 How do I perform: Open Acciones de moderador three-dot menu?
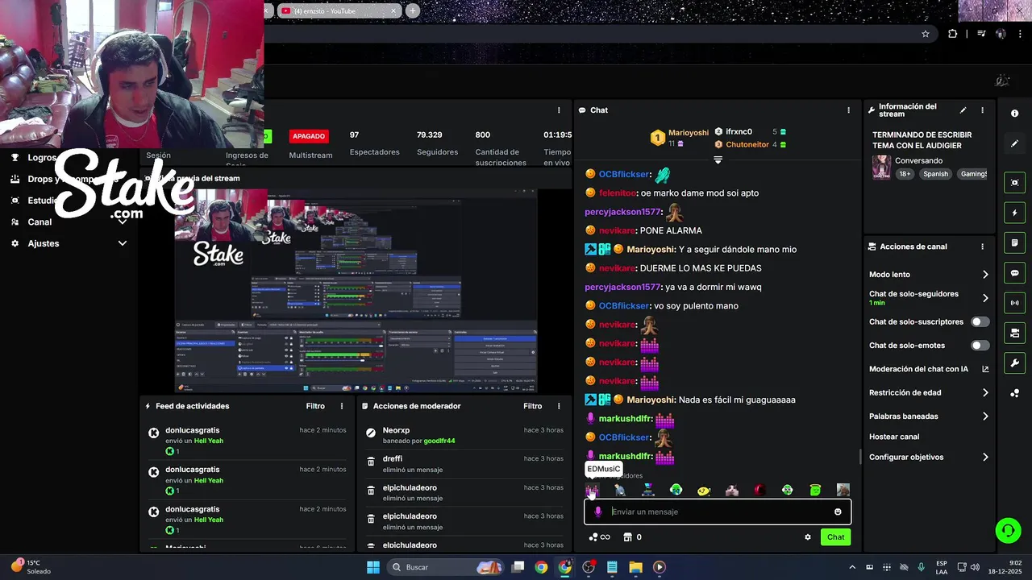(x=559, y=406)
